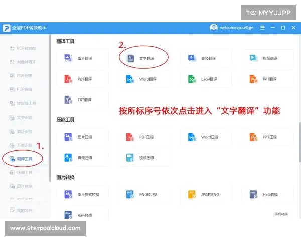Screen dimensions: 301x241
Task: Launch the Word翻译 tool
Action: click(x=144, y=79)
